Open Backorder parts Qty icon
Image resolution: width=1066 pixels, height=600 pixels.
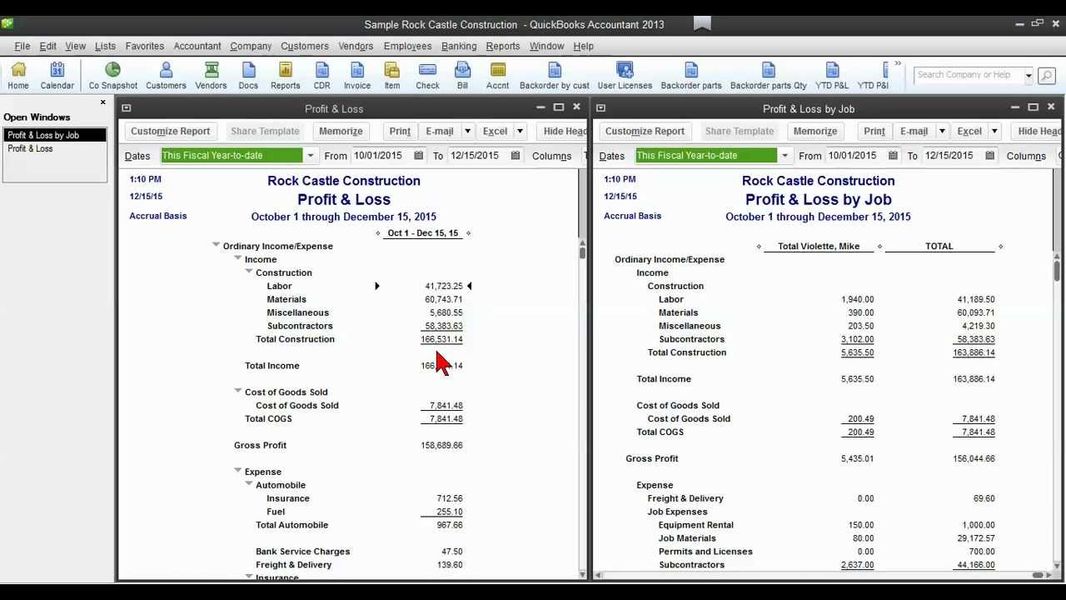769,75
